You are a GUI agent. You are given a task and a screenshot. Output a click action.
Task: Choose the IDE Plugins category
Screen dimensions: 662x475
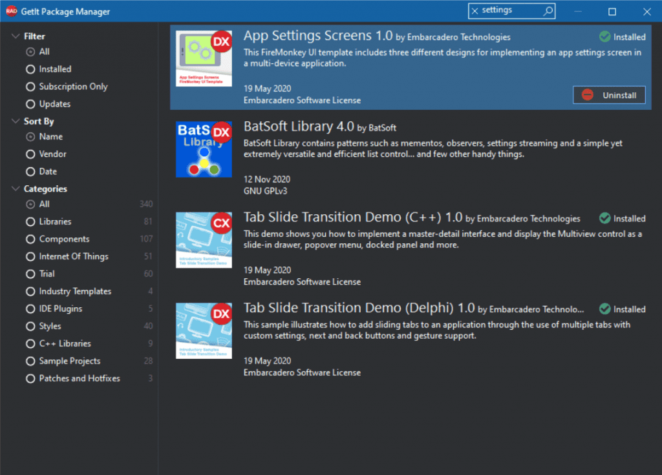tap(30, 309)
